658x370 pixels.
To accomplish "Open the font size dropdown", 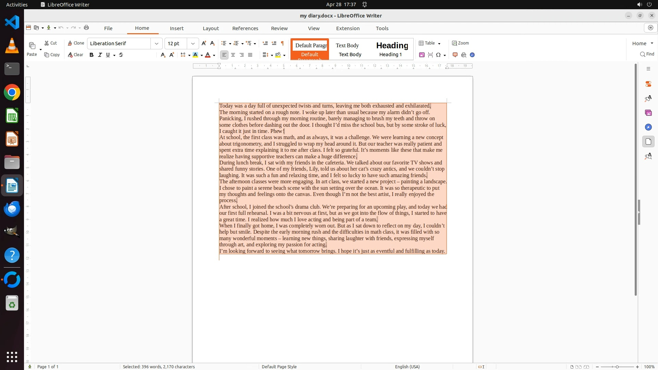I will [x=193, y=44].
